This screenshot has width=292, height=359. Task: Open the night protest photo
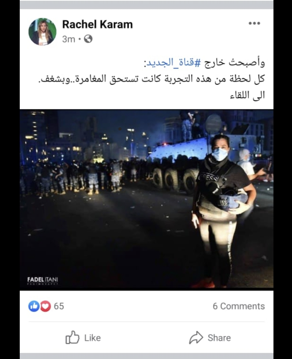click(x=146, y=199)
